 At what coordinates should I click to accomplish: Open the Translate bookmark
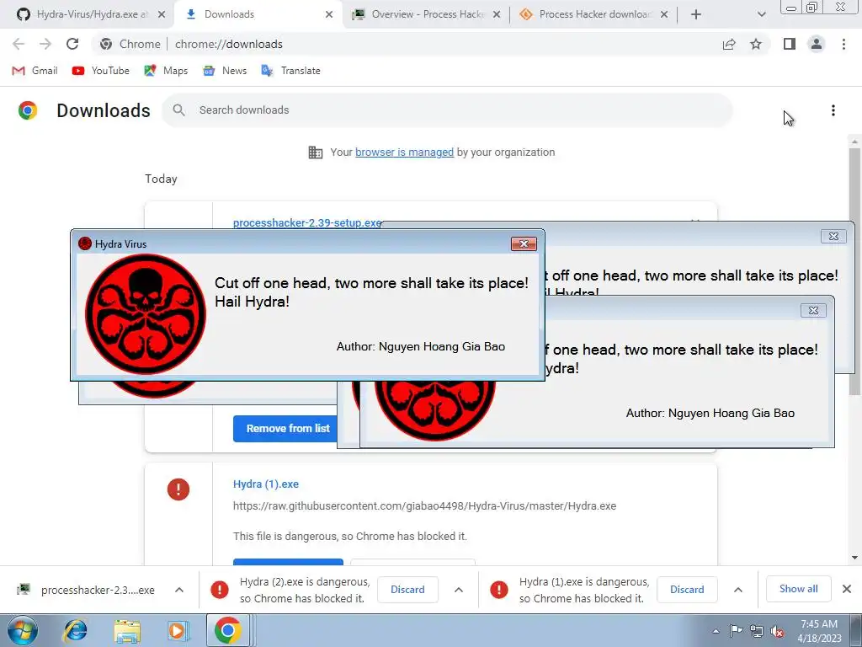(290, 71)
